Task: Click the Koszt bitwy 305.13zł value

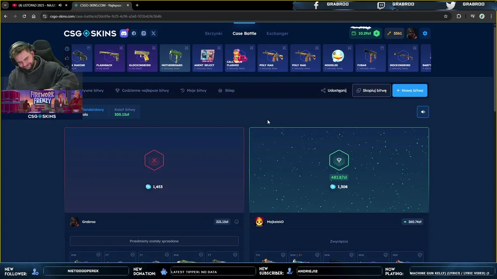Action: [122, 115]
